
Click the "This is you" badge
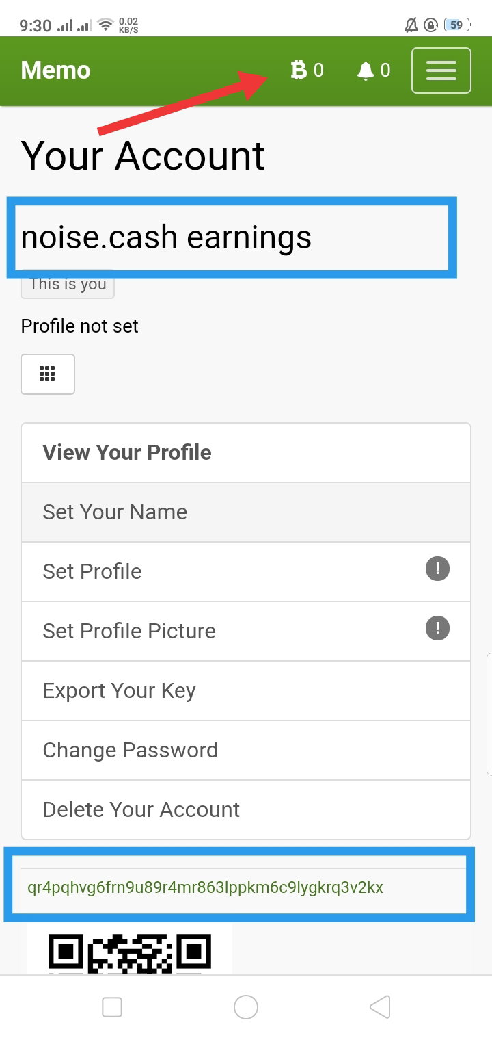[x=68, y=285]
